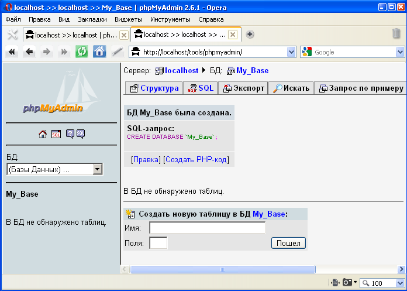The height and width of the screenshot is (291, 407).
Task: Open the camera options dropdown arrow
Action: click(355, 282)
